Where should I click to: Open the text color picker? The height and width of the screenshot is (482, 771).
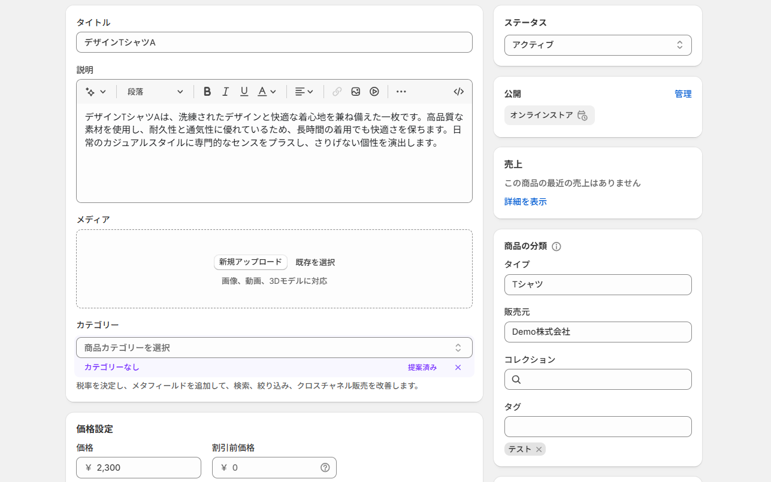point(267,92)
